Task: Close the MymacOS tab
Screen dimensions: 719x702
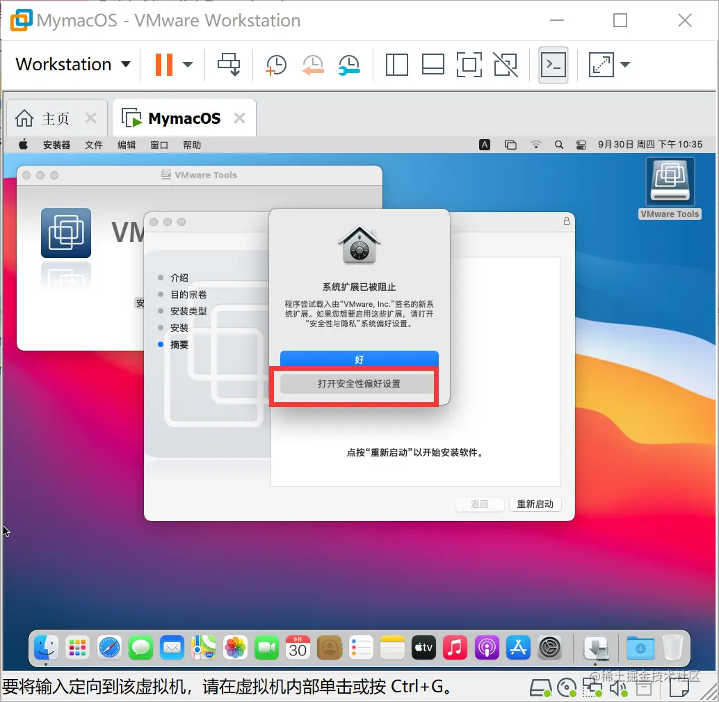Action: coord(239,118)
